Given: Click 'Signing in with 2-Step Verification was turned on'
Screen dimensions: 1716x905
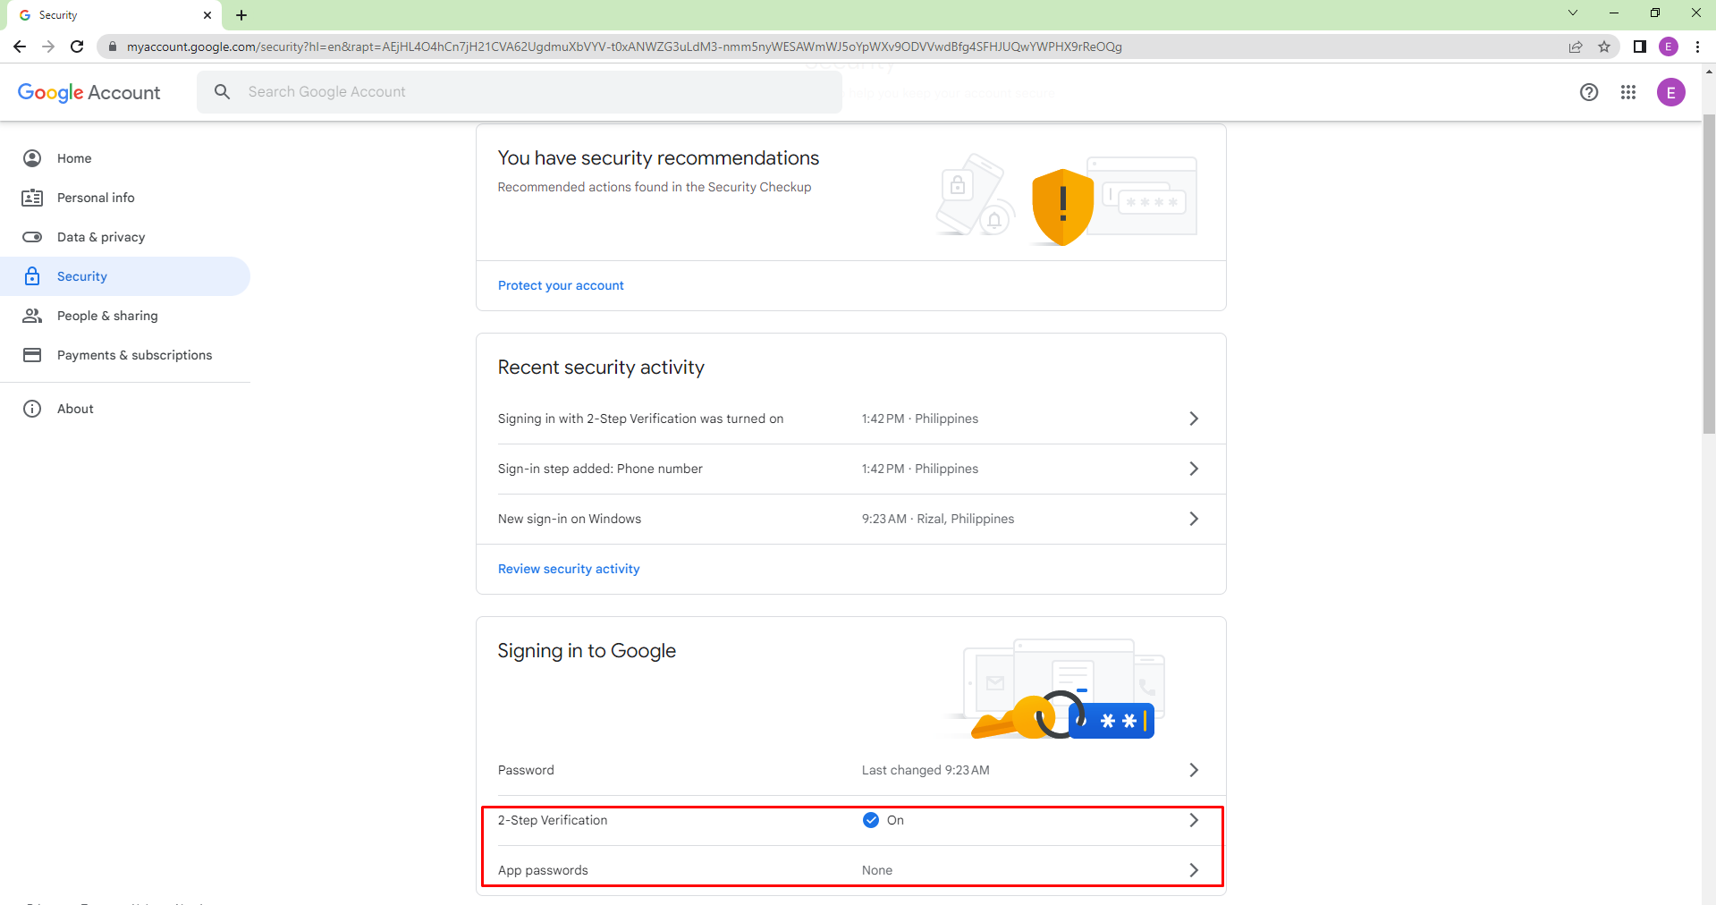Looking at the screenshot, I should 640,419.
